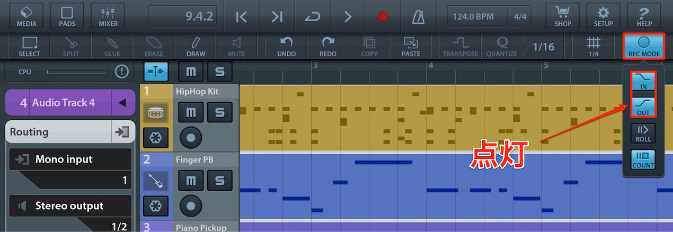
Task: Open HipHop Kit freeze snowflake icon
Action: tap(156, 138)
